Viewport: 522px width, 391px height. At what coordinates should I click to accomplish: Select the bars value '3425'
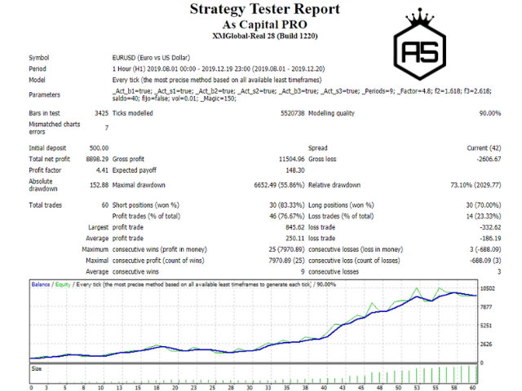pos(101,113)
